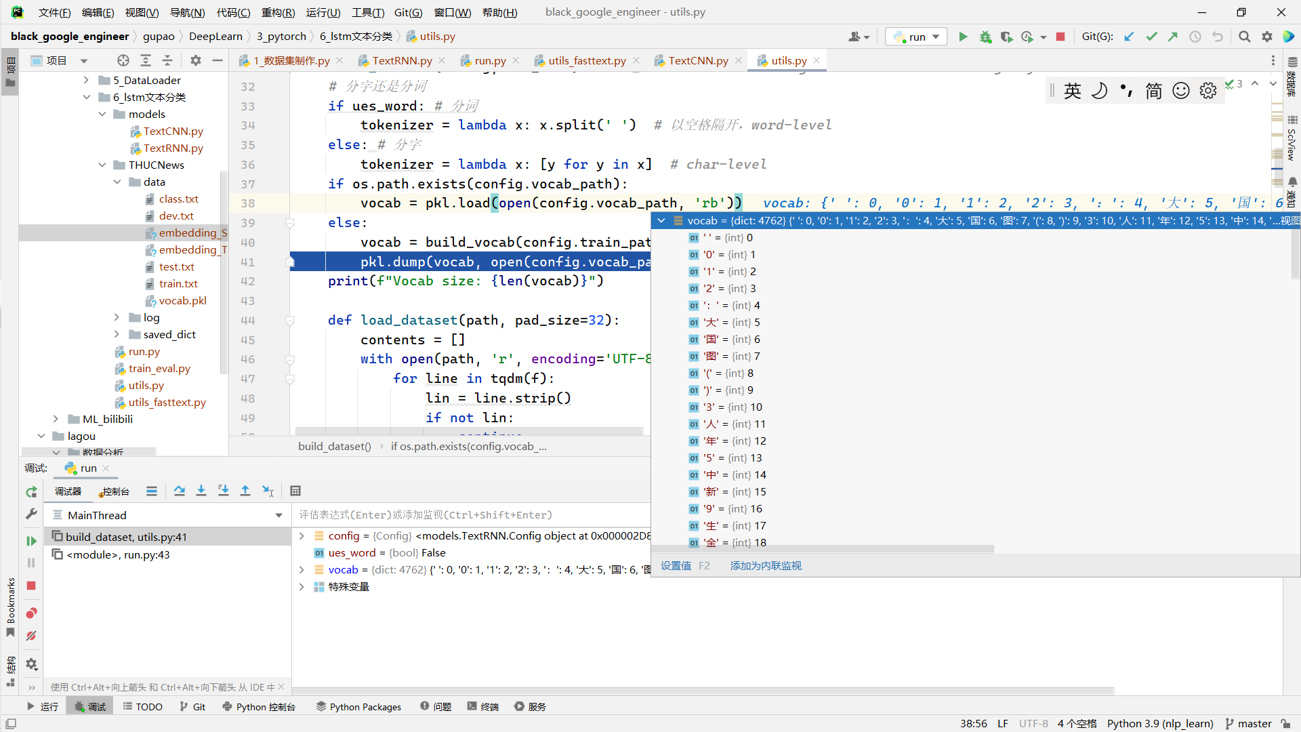The width and height of the screenshot is (1301, 732).
Task: Click the Step Over debug icon
Action: 179,491
